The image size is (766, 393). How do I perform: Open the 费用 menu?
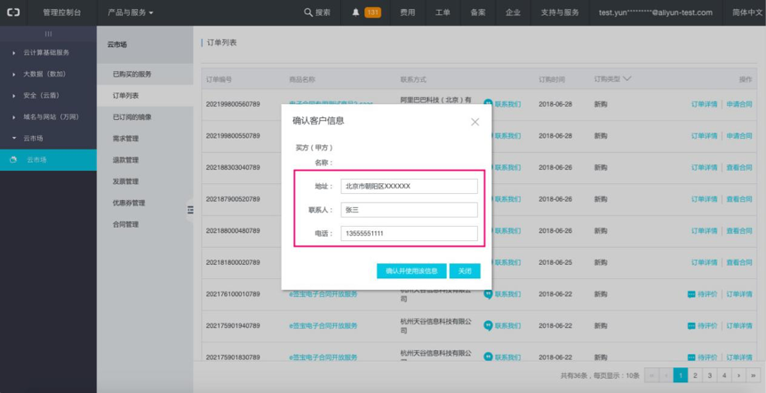(x=407, y=12)
